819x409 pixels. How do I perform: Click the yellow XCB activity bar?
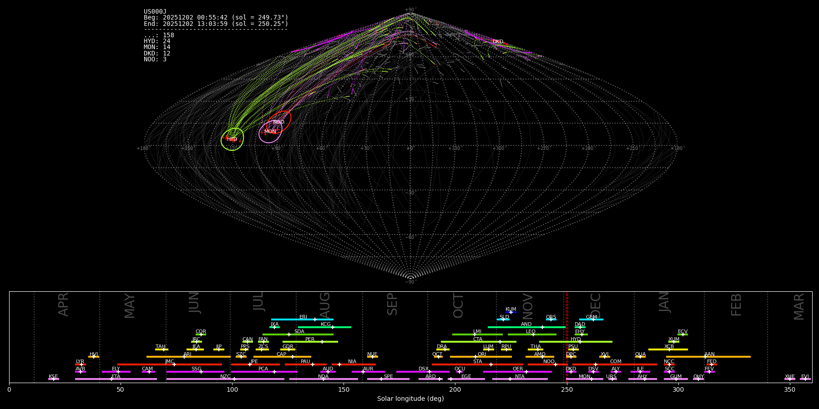[668, 349]
